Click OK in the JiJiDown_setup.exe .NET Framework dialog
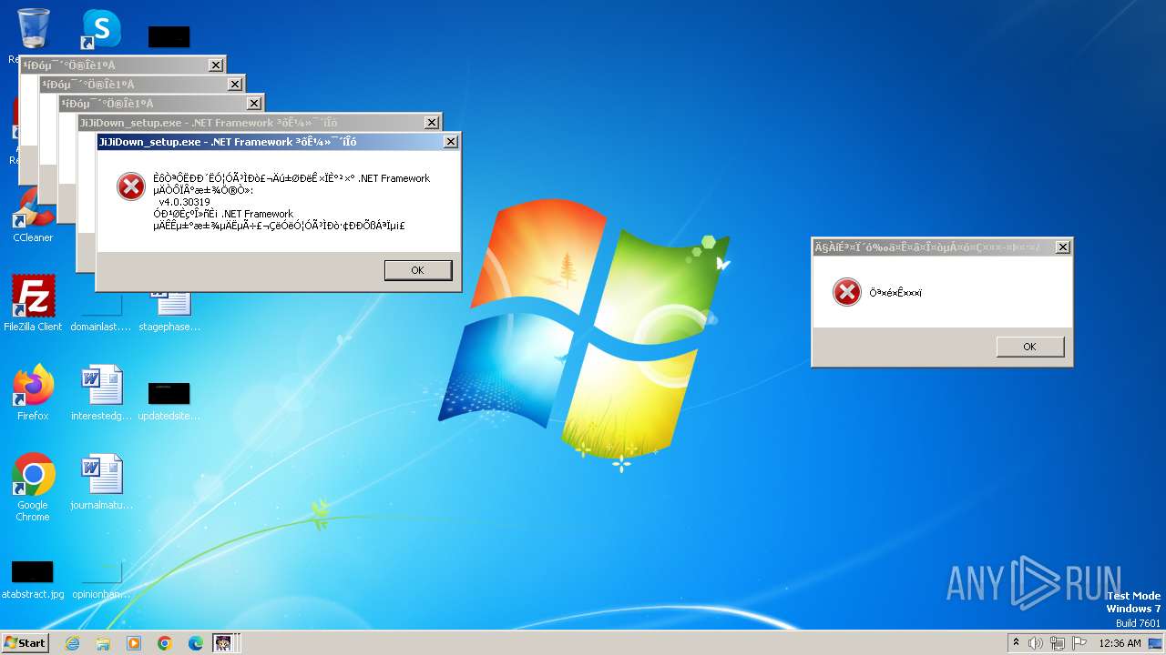This screenshot has height=655, width=1166. pyautogui.click(x=417, y=270)
